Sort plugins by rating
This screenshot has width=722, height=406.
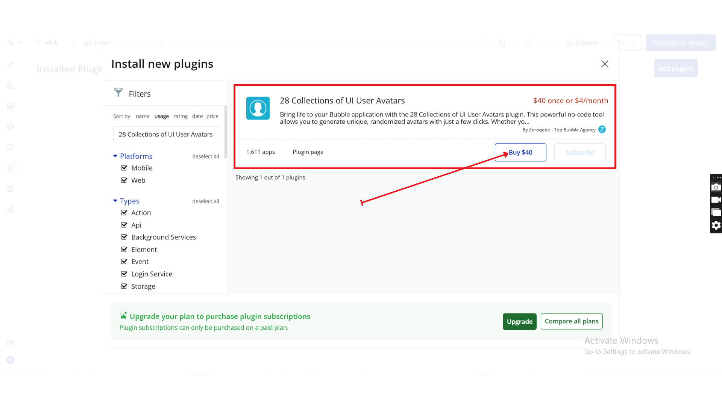tap(180, 117)
